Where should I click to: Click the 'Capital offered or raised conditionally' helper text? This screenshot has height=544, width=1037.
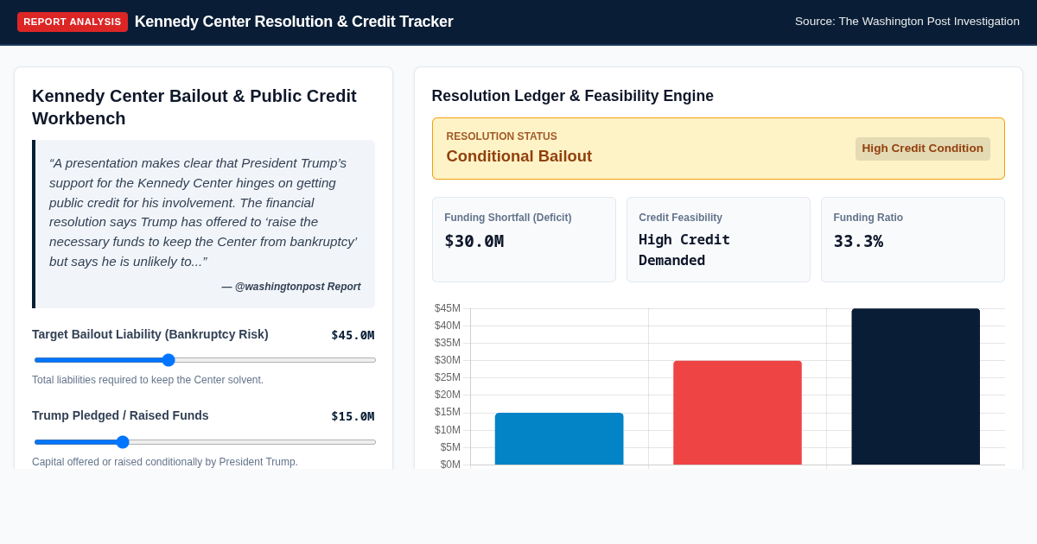pyautogui.click(x=165, y=462)
